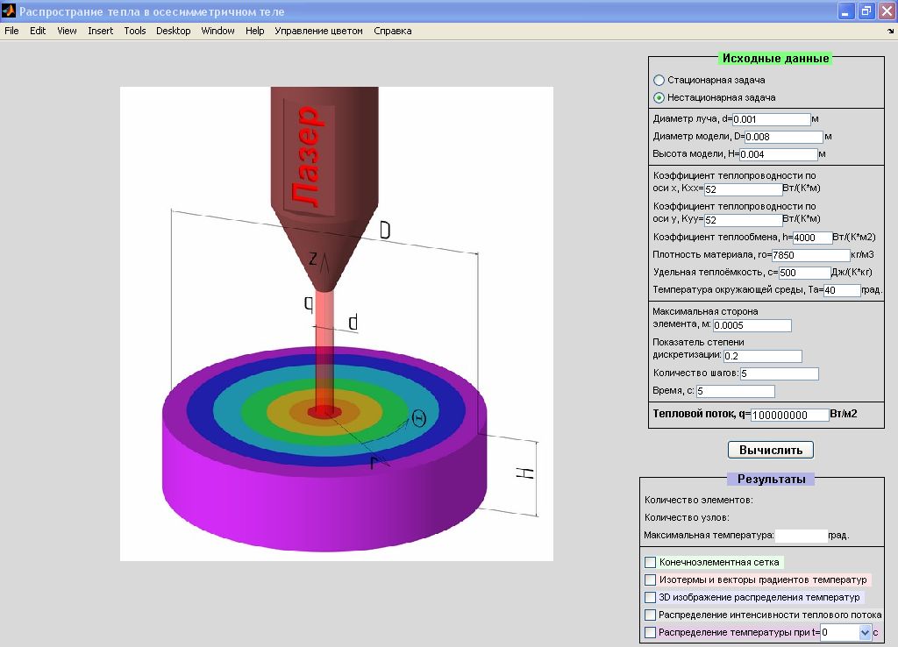Toggle Распределение интенсивности теплового потока checkbox
Screen dimensions: 898x647
(651, 615)
